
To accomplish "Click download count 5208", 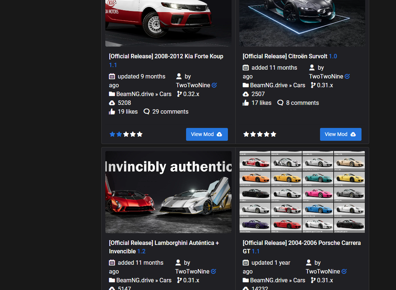I will tap(124, 103).
